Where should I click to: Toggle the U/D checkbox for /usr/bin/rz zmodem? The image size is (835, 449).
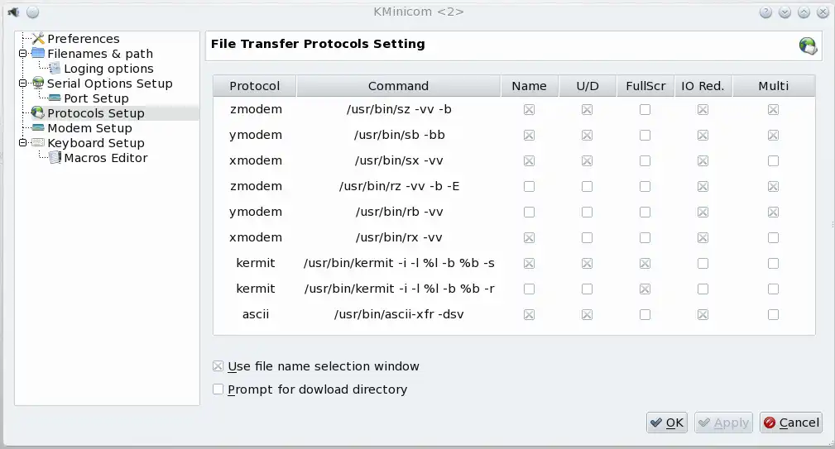point(587,186)
